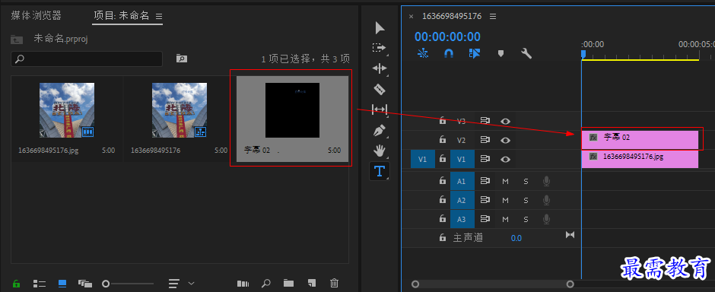Target the V1 track header
This screenshot has width=715, height=292.
pyautogui.click(x=462, y=159)
